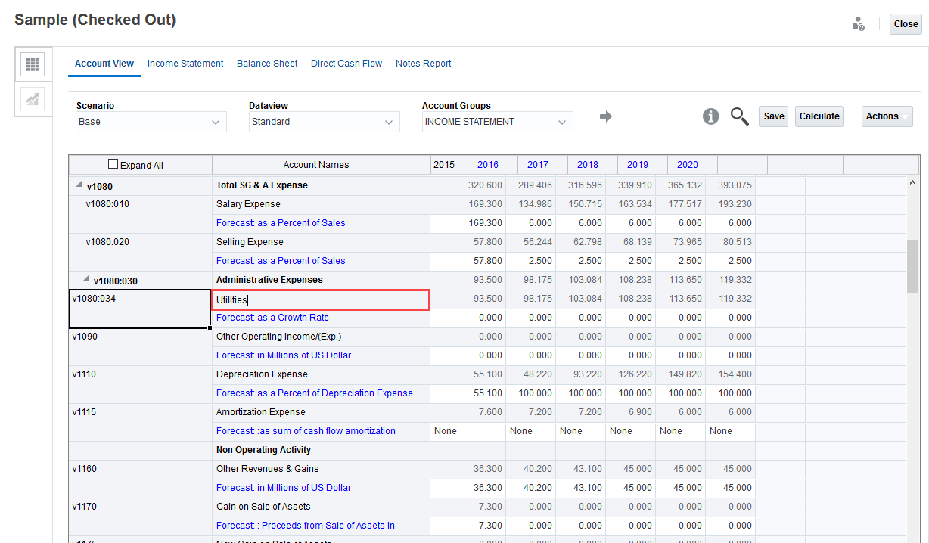Image resolution: width=929 pixels, height=543 pixels.
Task: Open the Actions menu button
Action: pyautogui.click(x=887, y=116)
